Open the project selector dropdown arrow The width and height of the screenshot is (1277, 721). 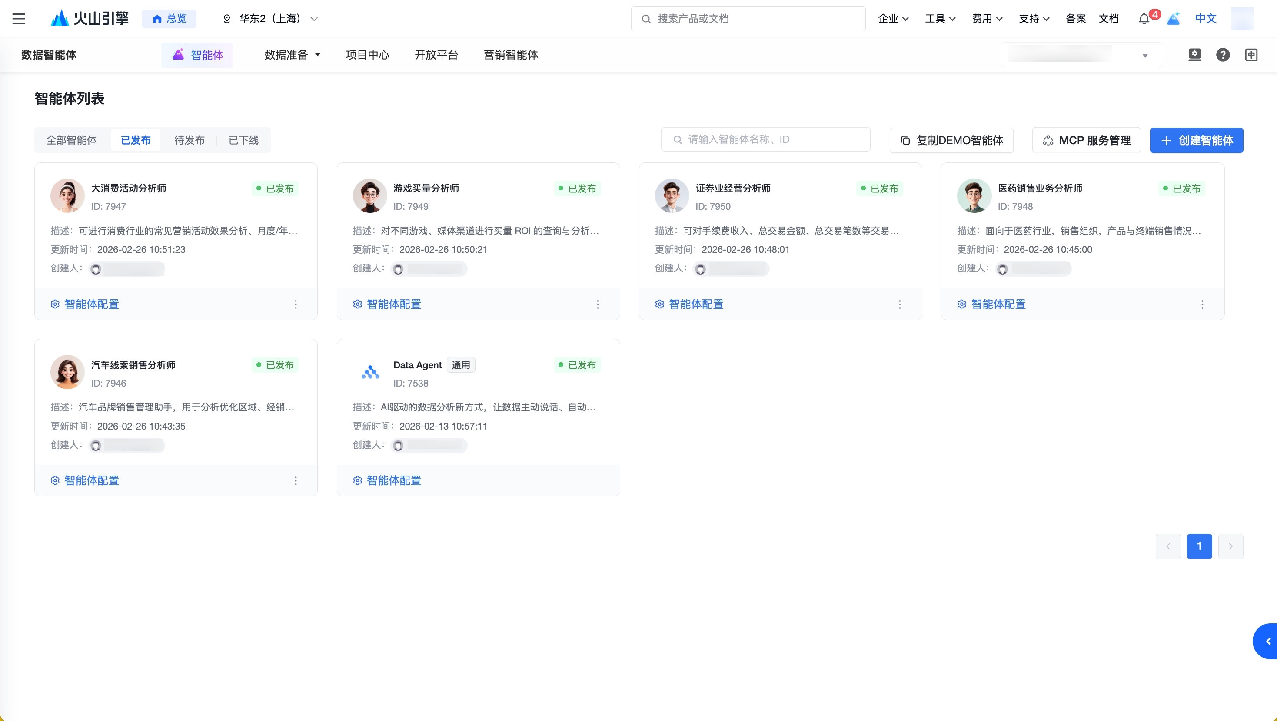click(1145, 56)
